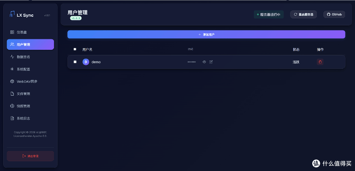Click the 系统配置 gear icon
Image resolution: width=355 pixels, height=171 pixels.
pyautogui.click(x=12, y=69)
